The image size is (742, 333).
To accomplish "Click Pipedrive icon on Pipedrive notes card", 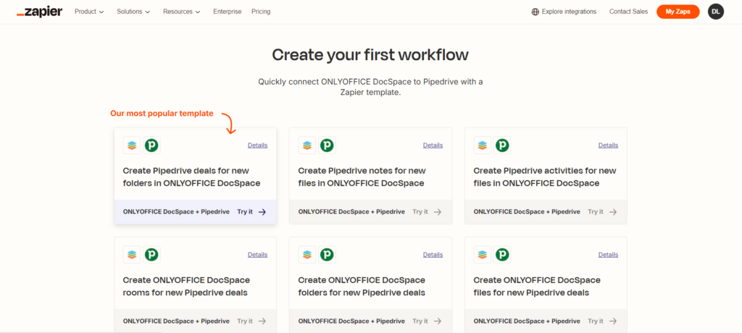I will [327, 146].
